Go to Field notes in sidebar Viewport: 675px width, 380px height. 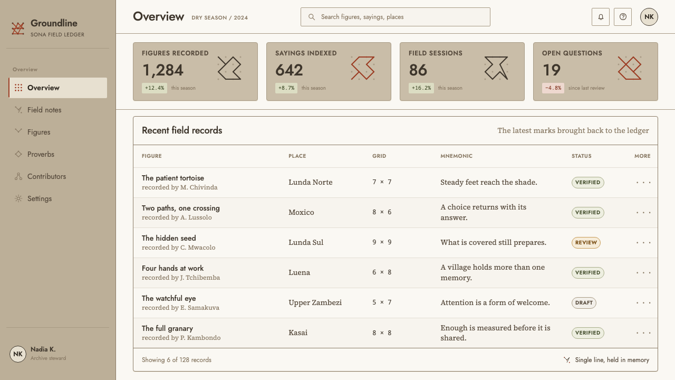click(x=58, y=110)
